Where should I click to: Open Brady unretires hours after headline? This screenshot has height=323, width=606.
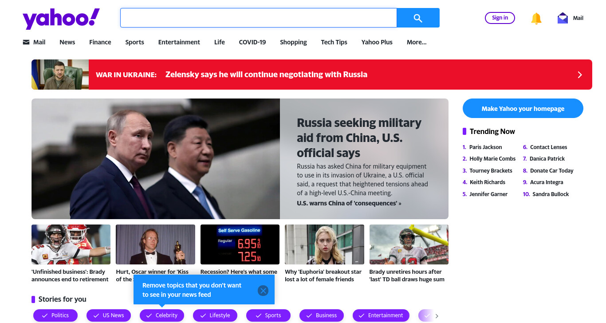pos(407,276)
